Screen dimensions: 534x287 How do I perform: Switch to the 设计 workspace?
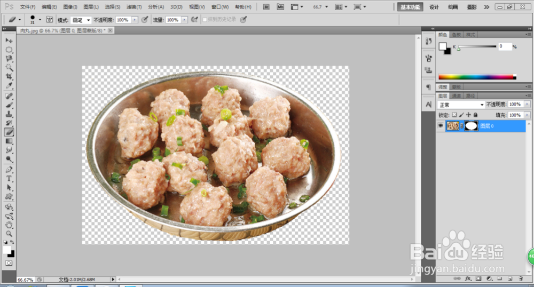(x=434, y=7)
